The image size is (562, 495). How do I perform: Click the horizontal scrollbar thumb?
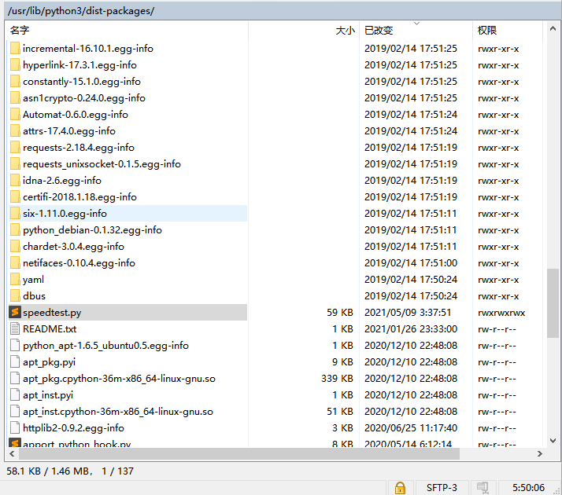(239, 453)
